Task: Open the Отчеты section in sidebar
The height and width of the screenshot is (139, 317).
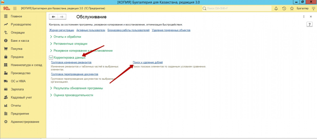Action: pyautogui.click(x=16, y=106)
